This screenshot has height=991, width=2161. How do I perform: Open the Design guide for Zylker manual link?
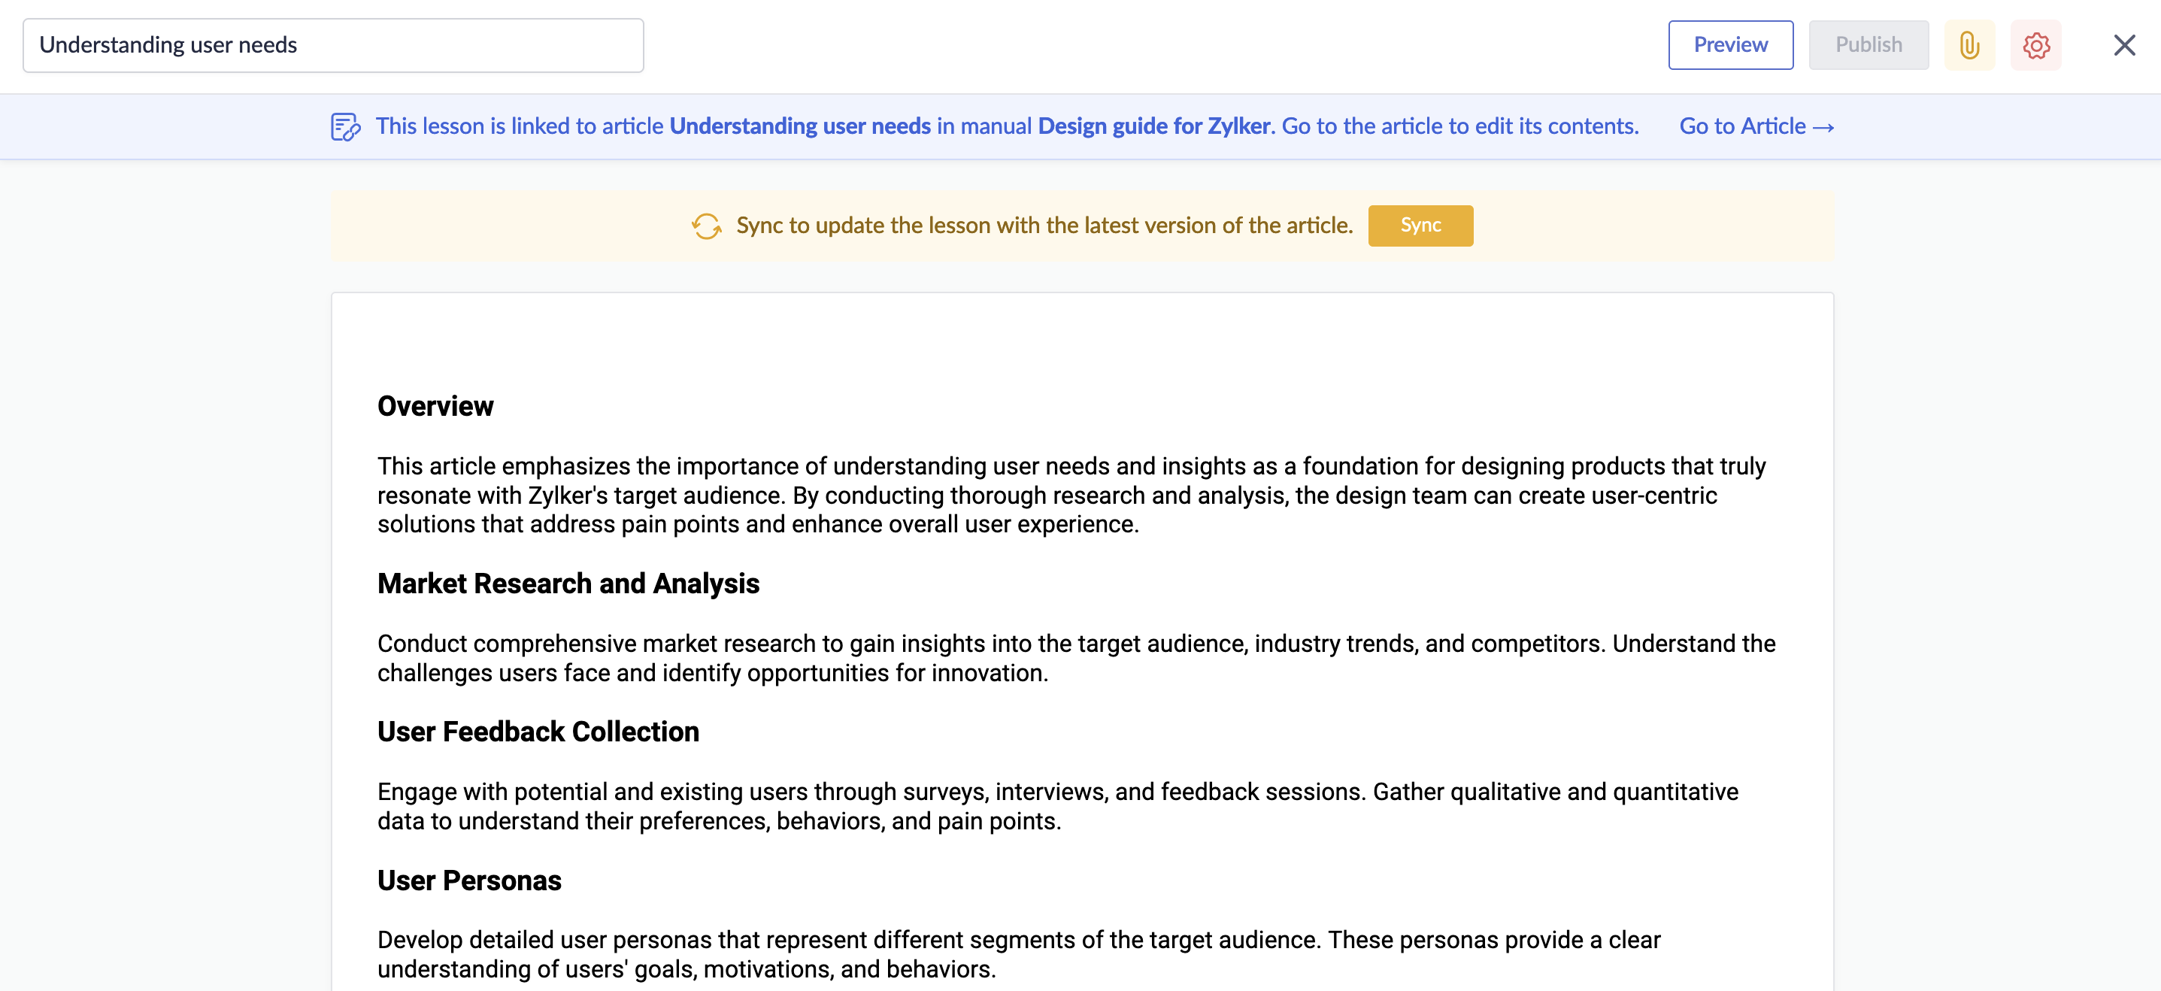[x=1155, y=127]
